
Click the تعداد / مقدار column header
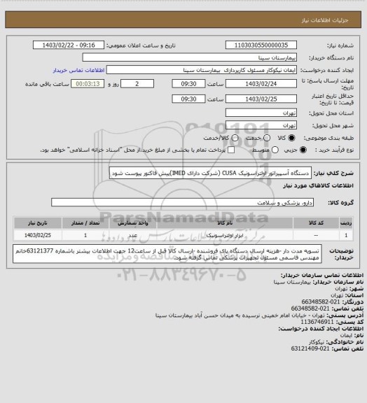point(85,222)
